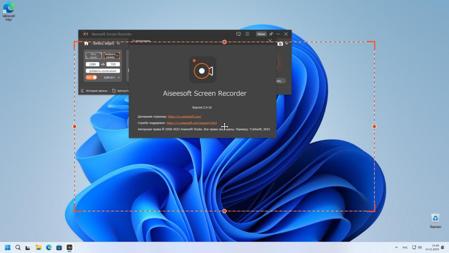Open Microsoft Store from the taskbar
This screenshot has height=253, width=449.
(x=59, y=248)
